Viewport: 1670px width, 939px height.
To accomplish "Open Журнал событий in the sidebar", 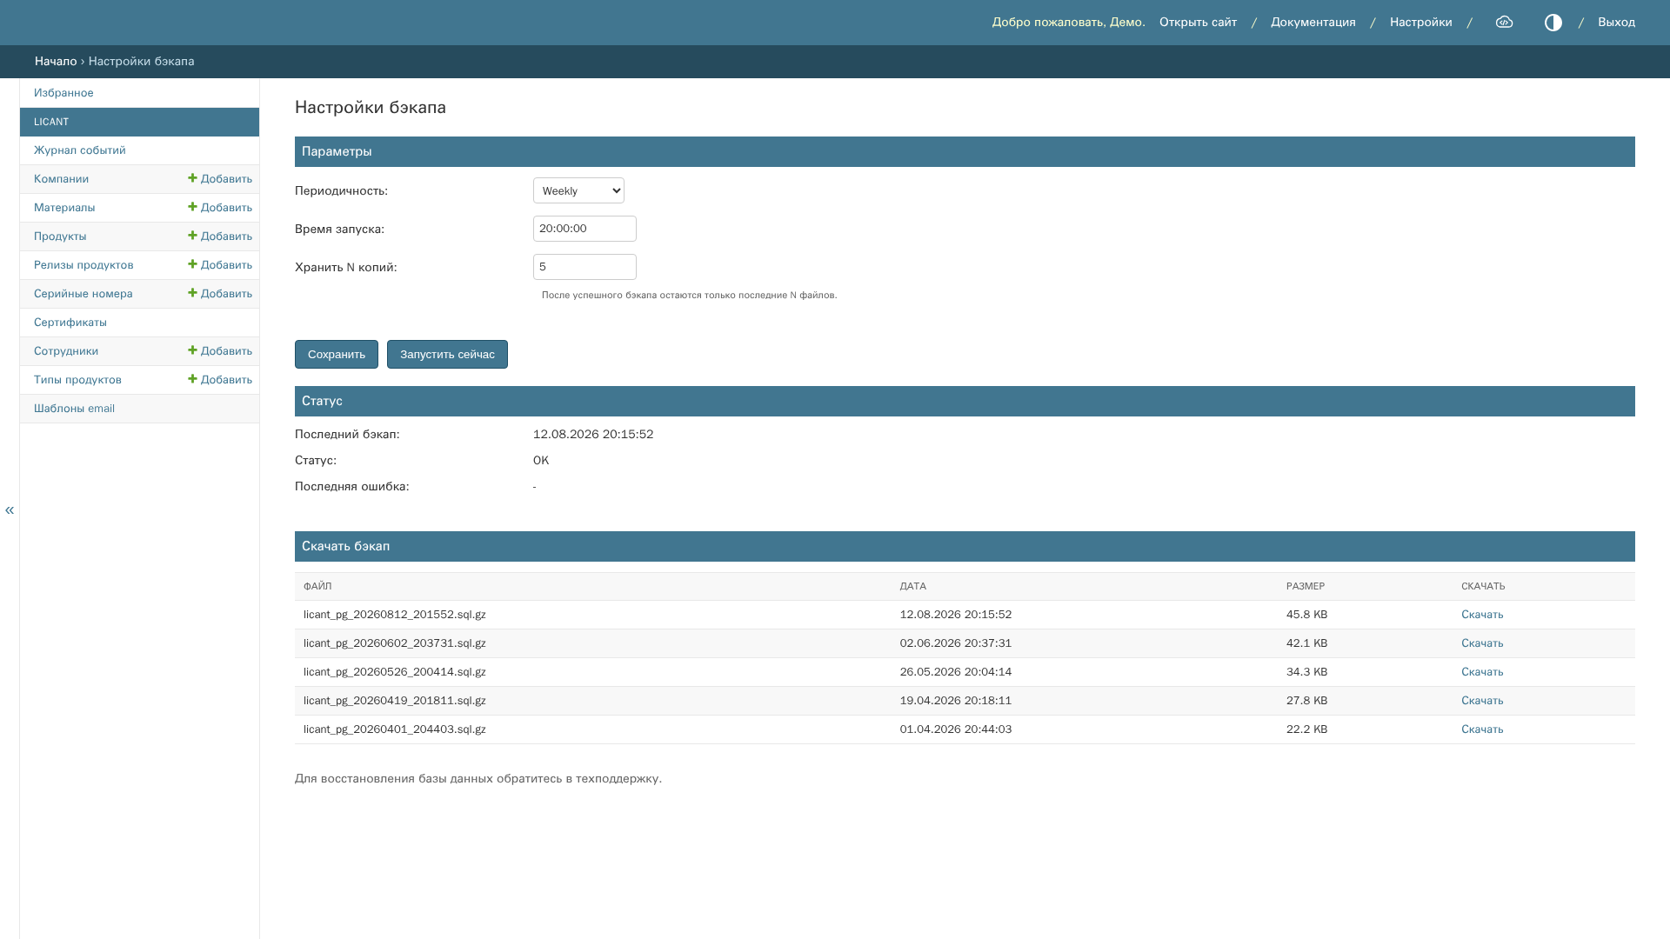I will point(80,150).
